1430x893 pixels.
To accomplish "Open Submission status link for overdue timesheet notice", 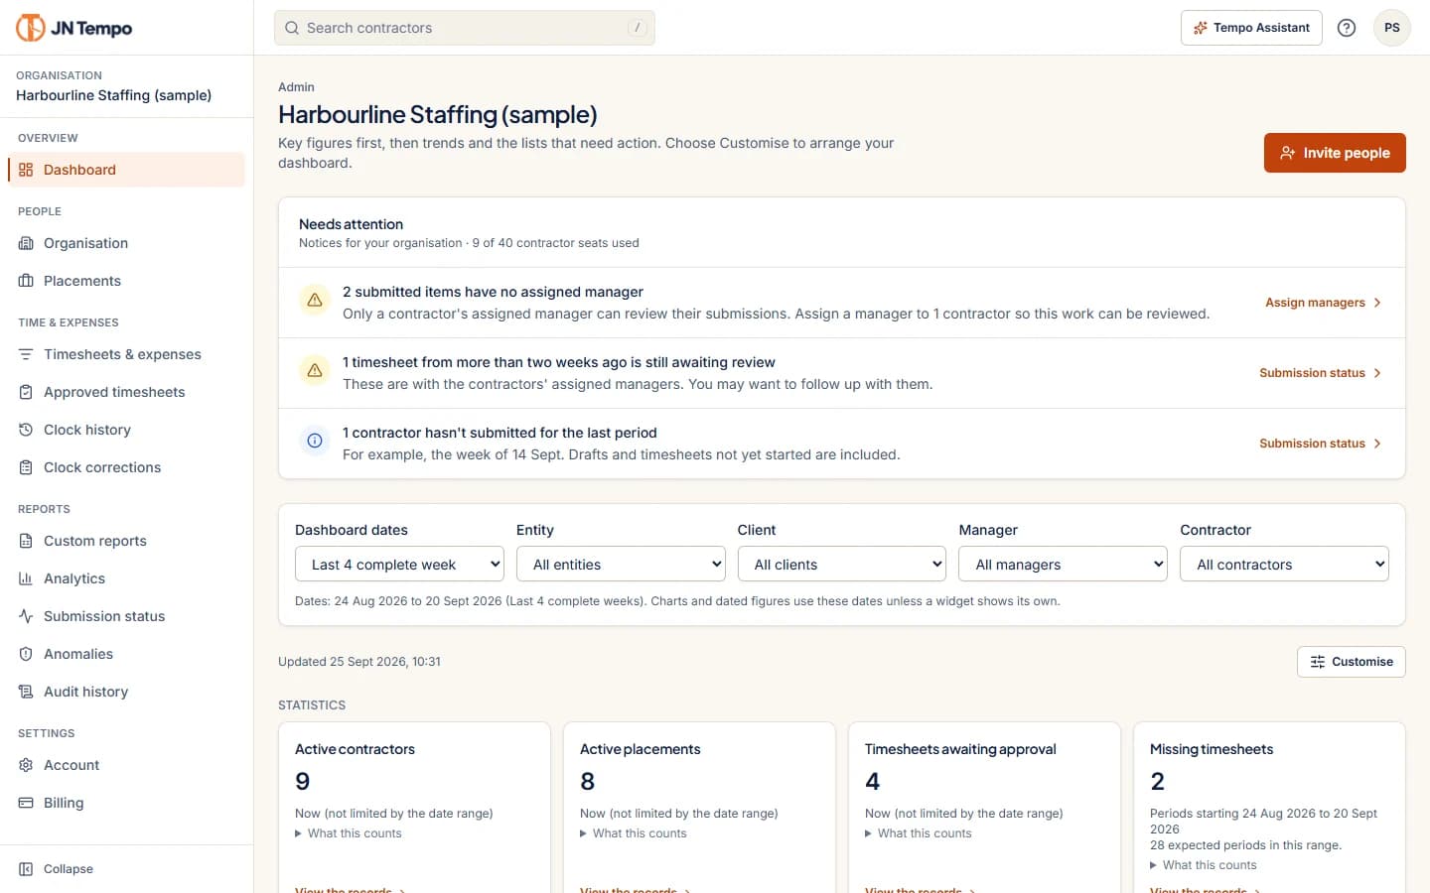I will click(1321, 373).
